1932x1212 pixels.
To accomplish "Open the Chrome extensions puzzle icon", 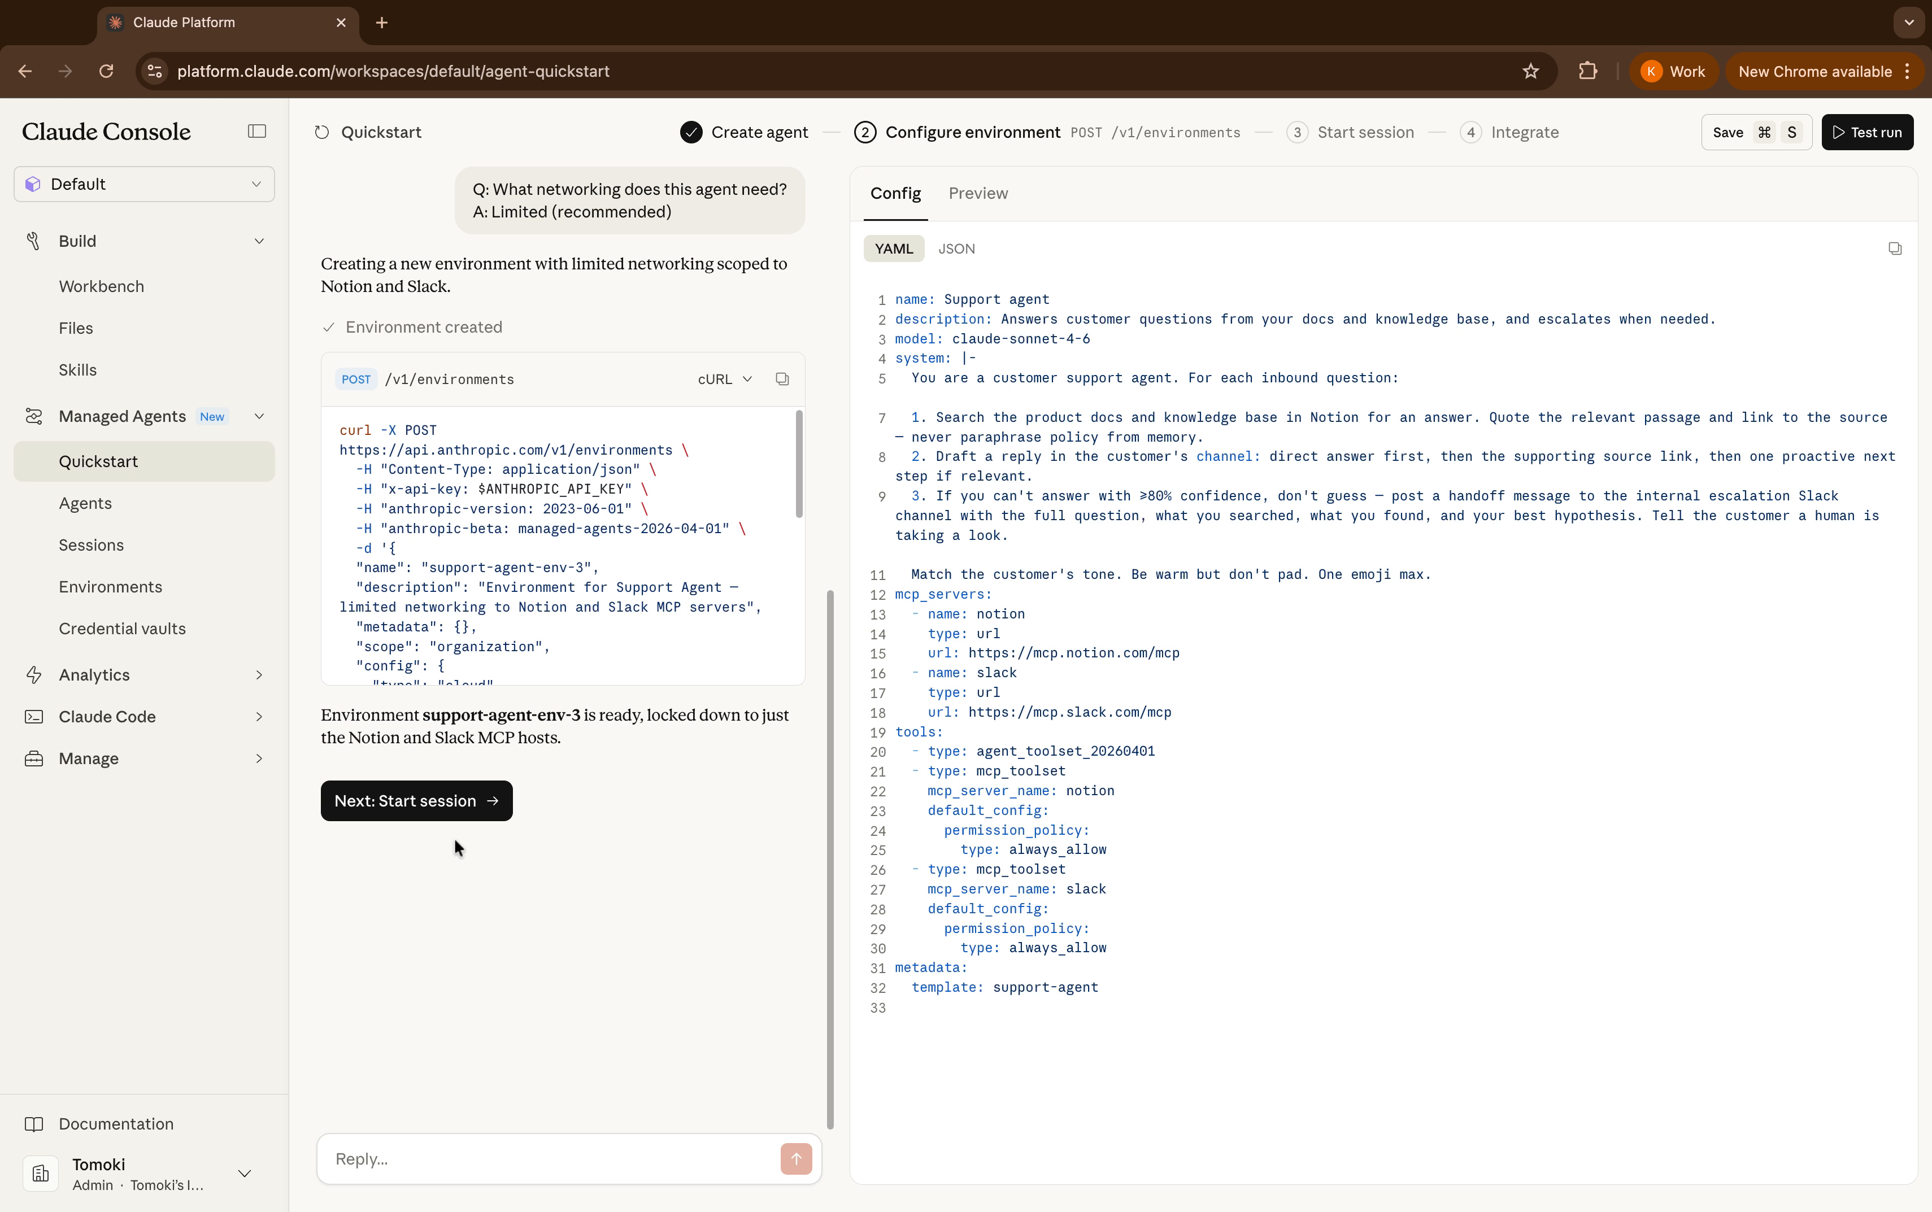I will click(x=1587, y=71).
